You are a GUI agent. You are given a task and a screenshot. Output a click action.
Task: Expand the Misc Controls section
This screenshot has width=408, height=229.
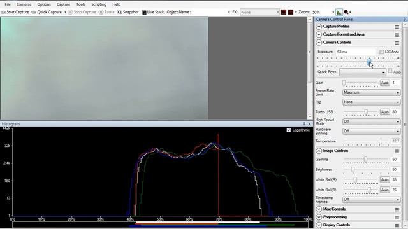(319, 209)
